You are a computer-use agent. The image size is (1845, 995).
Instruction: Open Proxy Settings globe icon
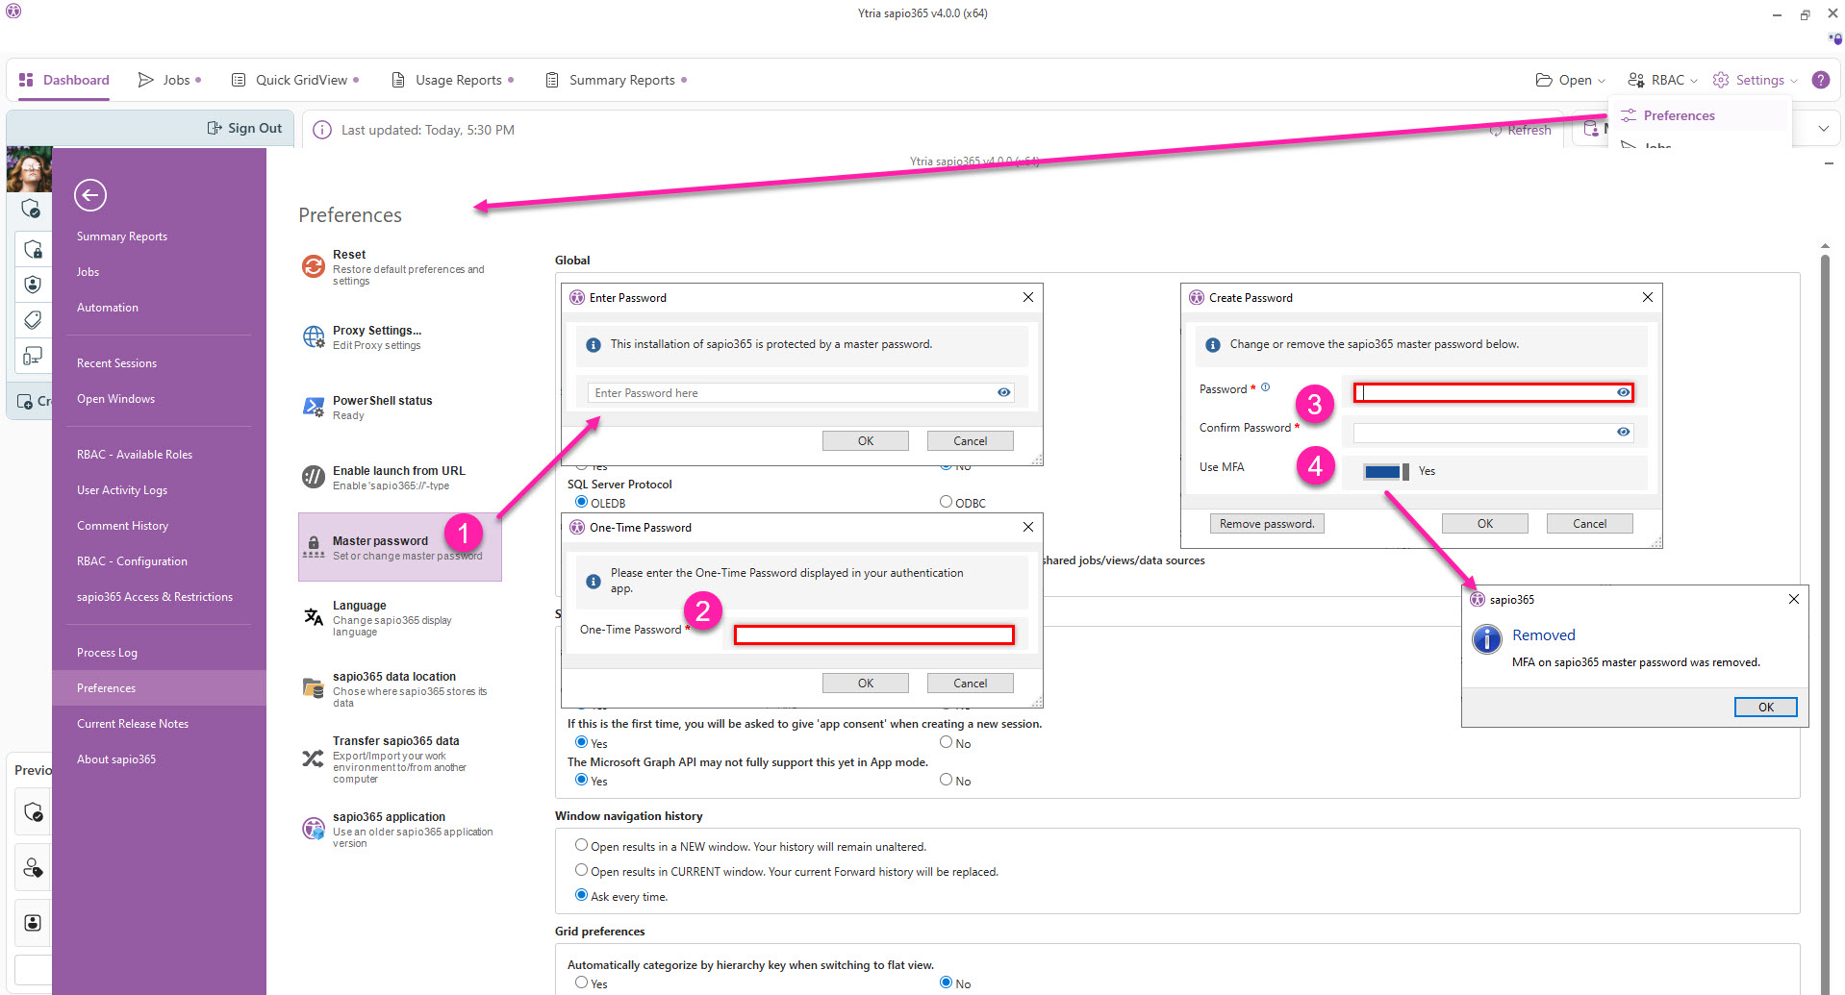(314, 336)
